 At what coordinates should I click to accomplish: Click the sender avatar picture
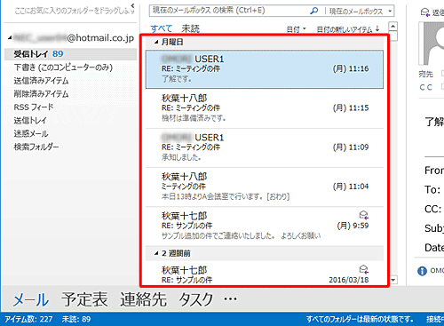coord(432,44)
